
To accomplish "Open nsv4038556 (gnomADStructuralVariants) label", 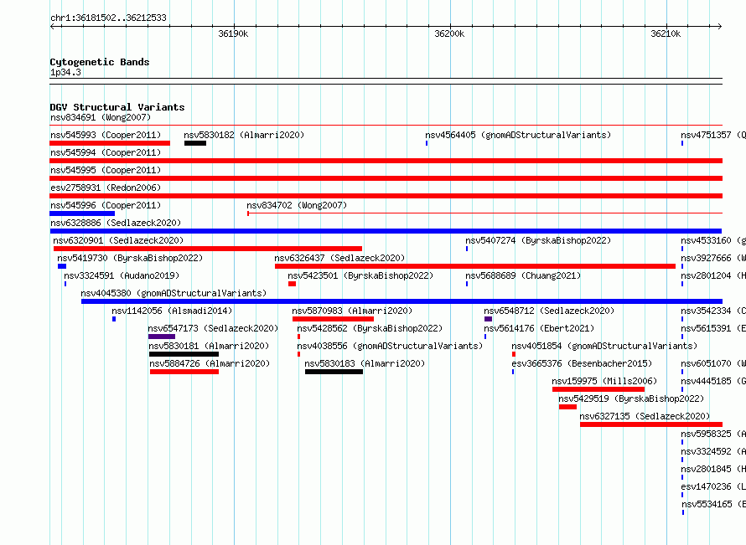I will (390, 346).
